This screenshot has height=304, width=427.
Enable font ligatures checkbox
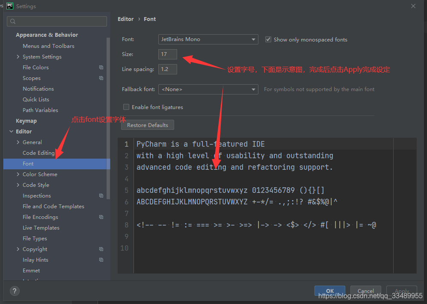click(126, 107)
